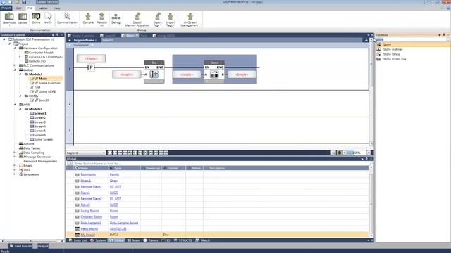
Task: Select the PLC ribbon tab
Action: coord(30,8)
